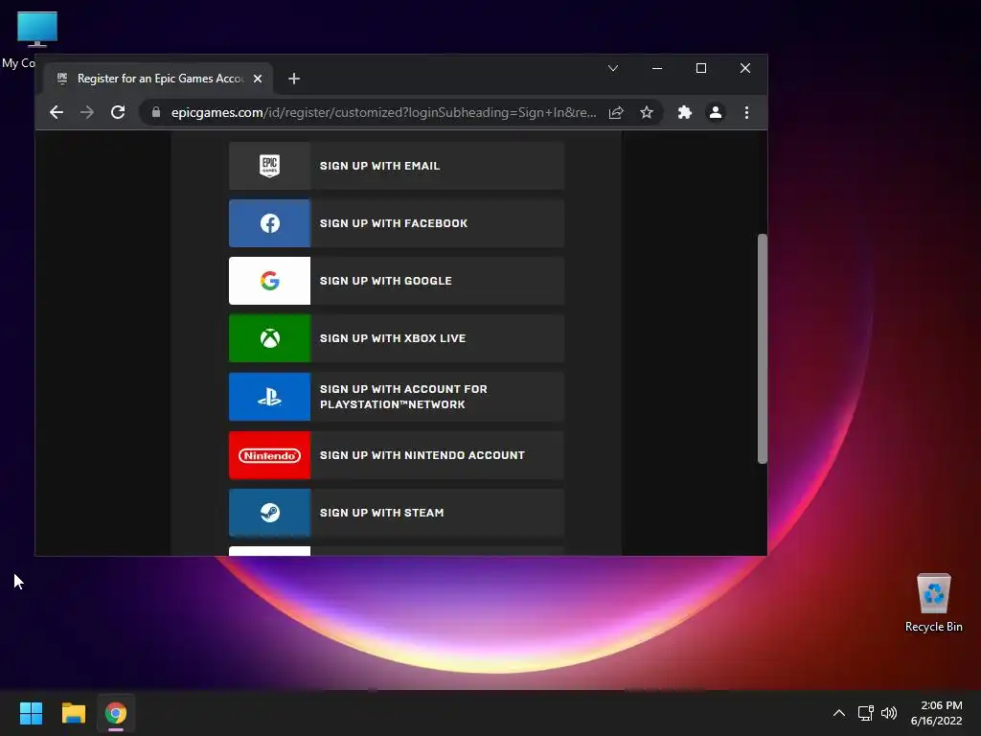
Task: Share this page using the share icon
Action: 616,113
